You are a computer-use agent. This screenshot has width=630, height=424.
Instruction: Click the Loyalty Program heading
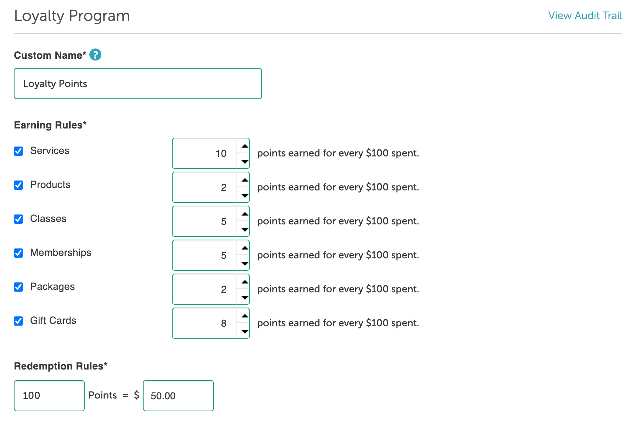click(x=72, y=16)
